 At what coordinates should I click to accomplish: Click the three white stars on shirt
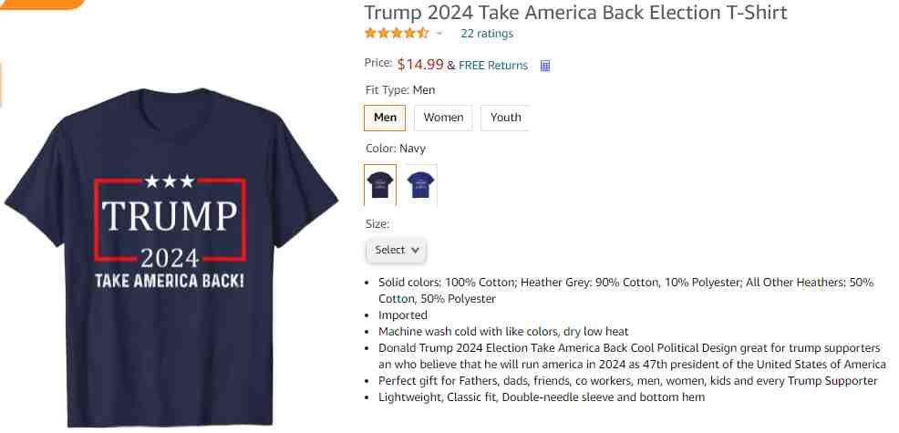point(170,181)
